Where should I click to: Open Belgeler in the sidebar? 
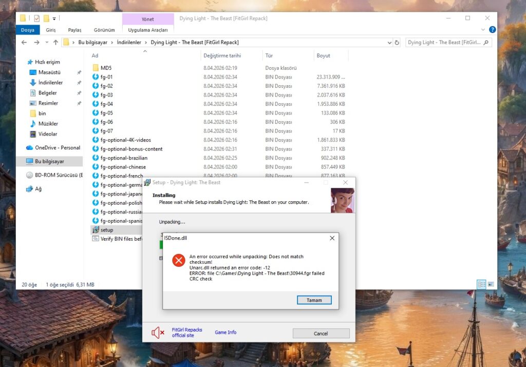point(43,93)
